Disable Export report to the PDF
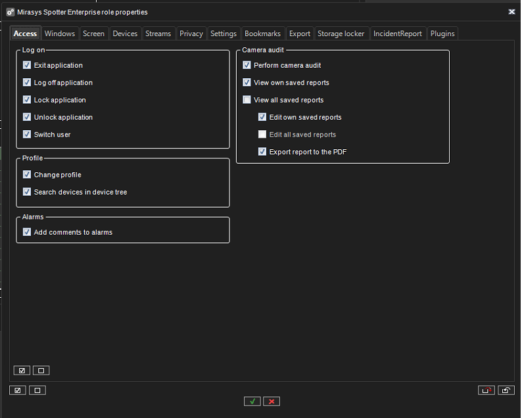This screenshot has height=418, width=522. click(x=262, y=152)
